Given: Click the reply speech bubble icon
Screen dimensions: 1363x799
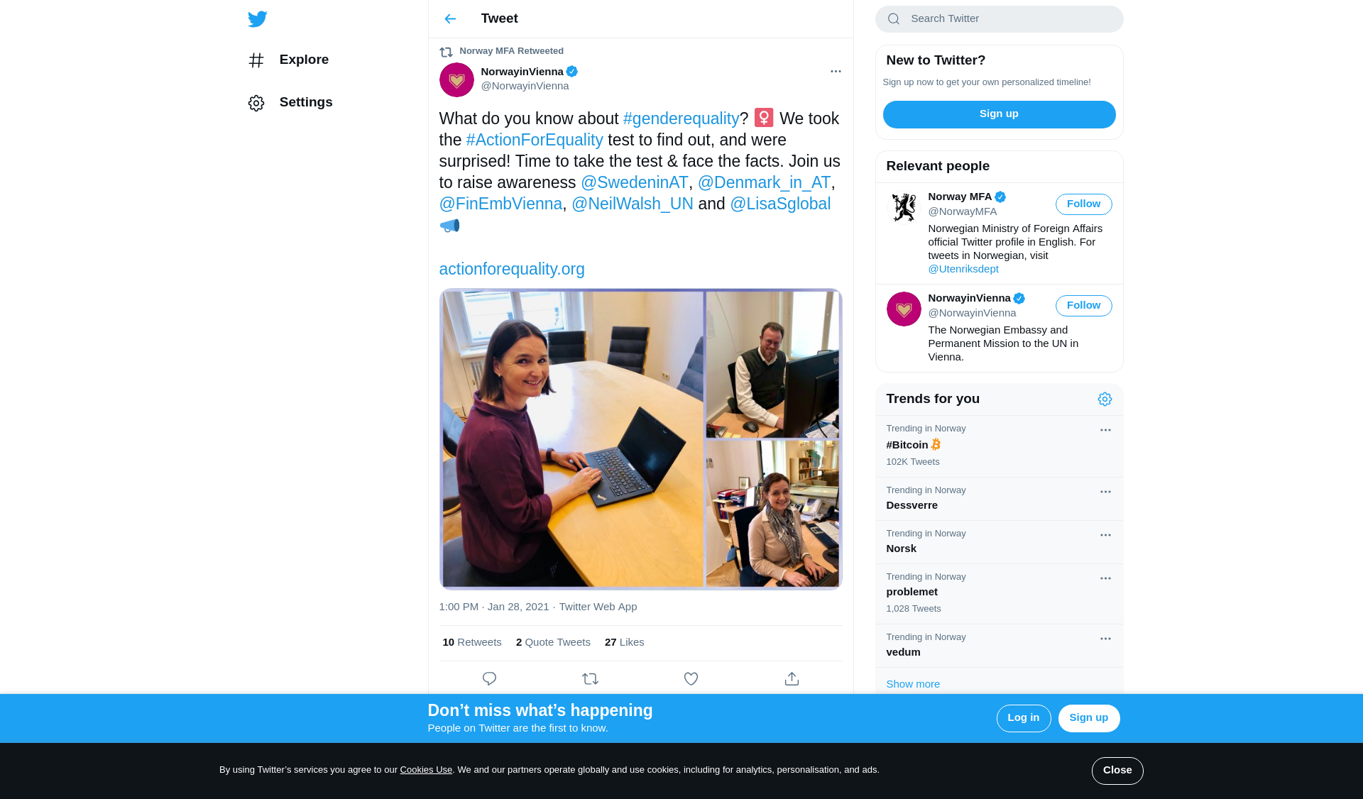Looking at the screenshot, I should [x=489, y=679].
